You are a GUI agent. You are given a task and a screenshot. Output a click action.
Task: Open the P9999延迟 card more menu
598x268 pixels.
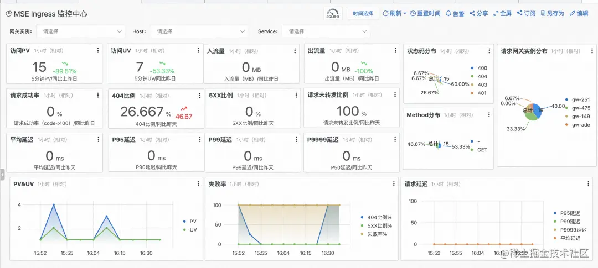tap(395, 140)
